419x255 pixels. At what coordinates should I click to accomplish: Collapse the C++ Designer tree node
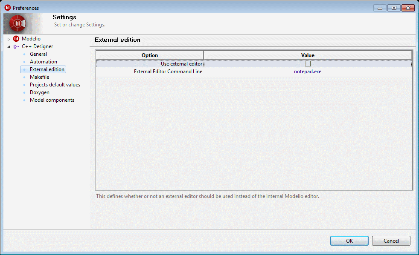tap(9, 47)
